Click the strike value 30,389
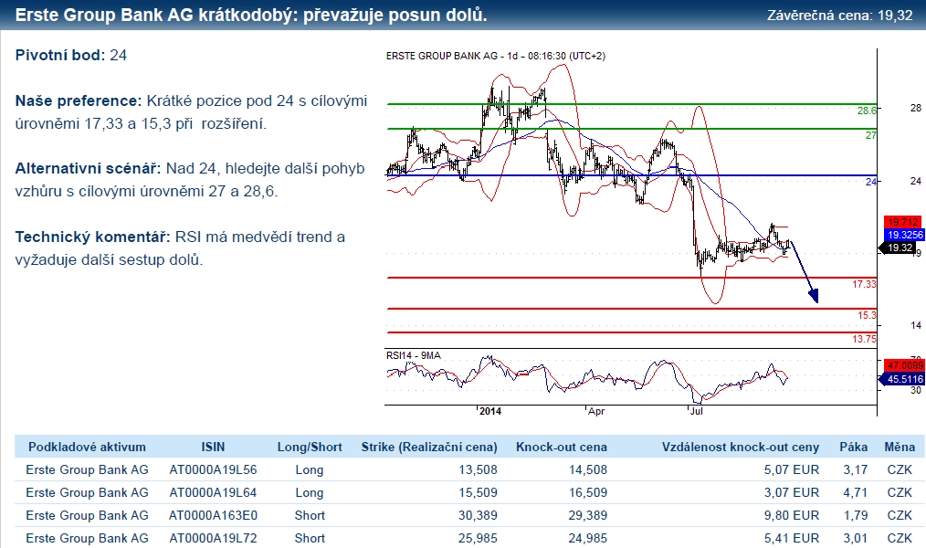Screen dimensions: 926x548 [478, 515]
